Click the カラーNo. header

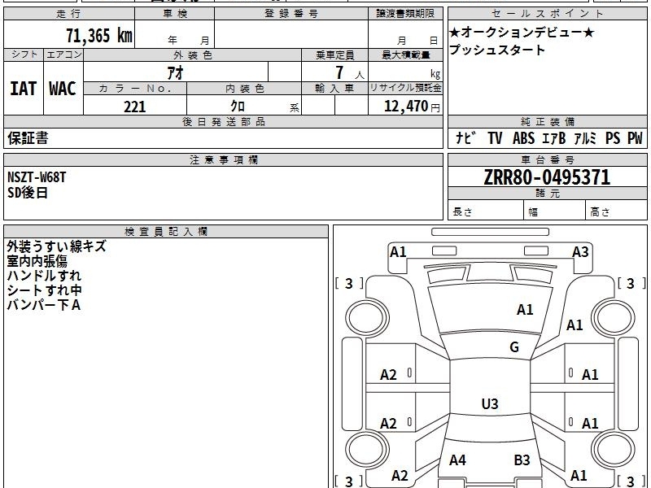point(135,89)
